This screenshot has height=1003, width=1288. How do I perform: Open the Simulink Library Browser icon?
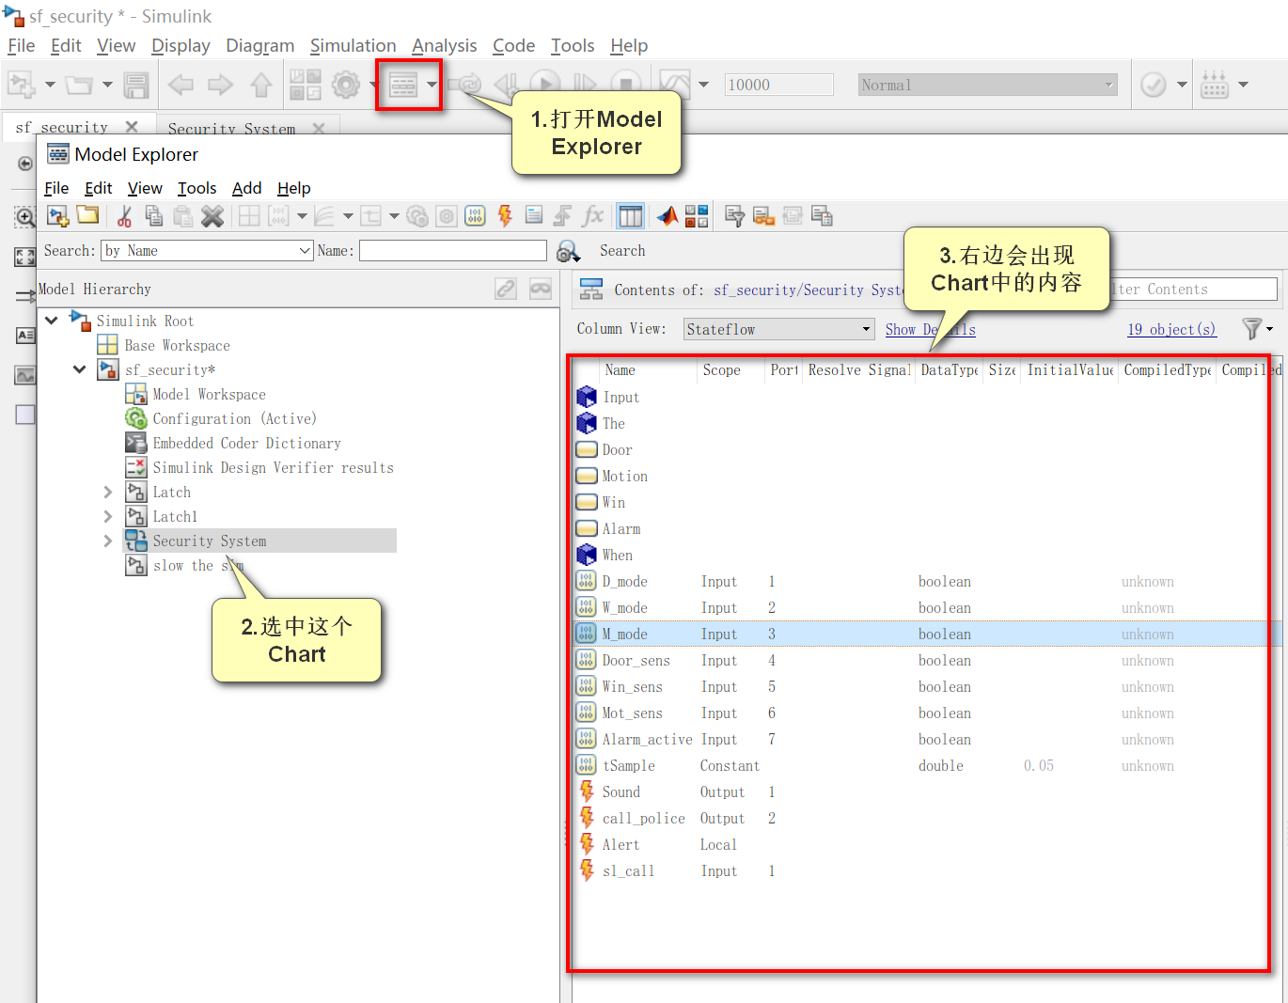[x=305, y=85]
